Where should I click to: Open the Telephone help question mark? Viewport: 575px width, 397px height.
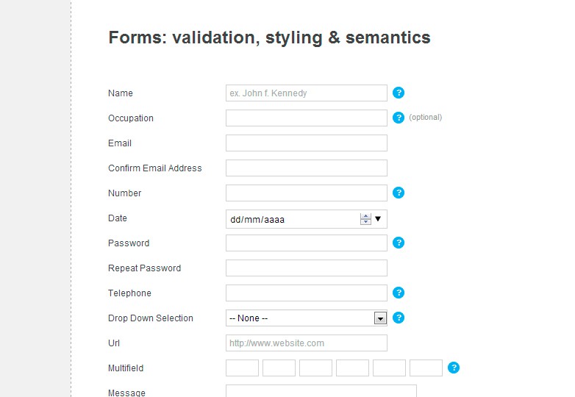point(399,293)
